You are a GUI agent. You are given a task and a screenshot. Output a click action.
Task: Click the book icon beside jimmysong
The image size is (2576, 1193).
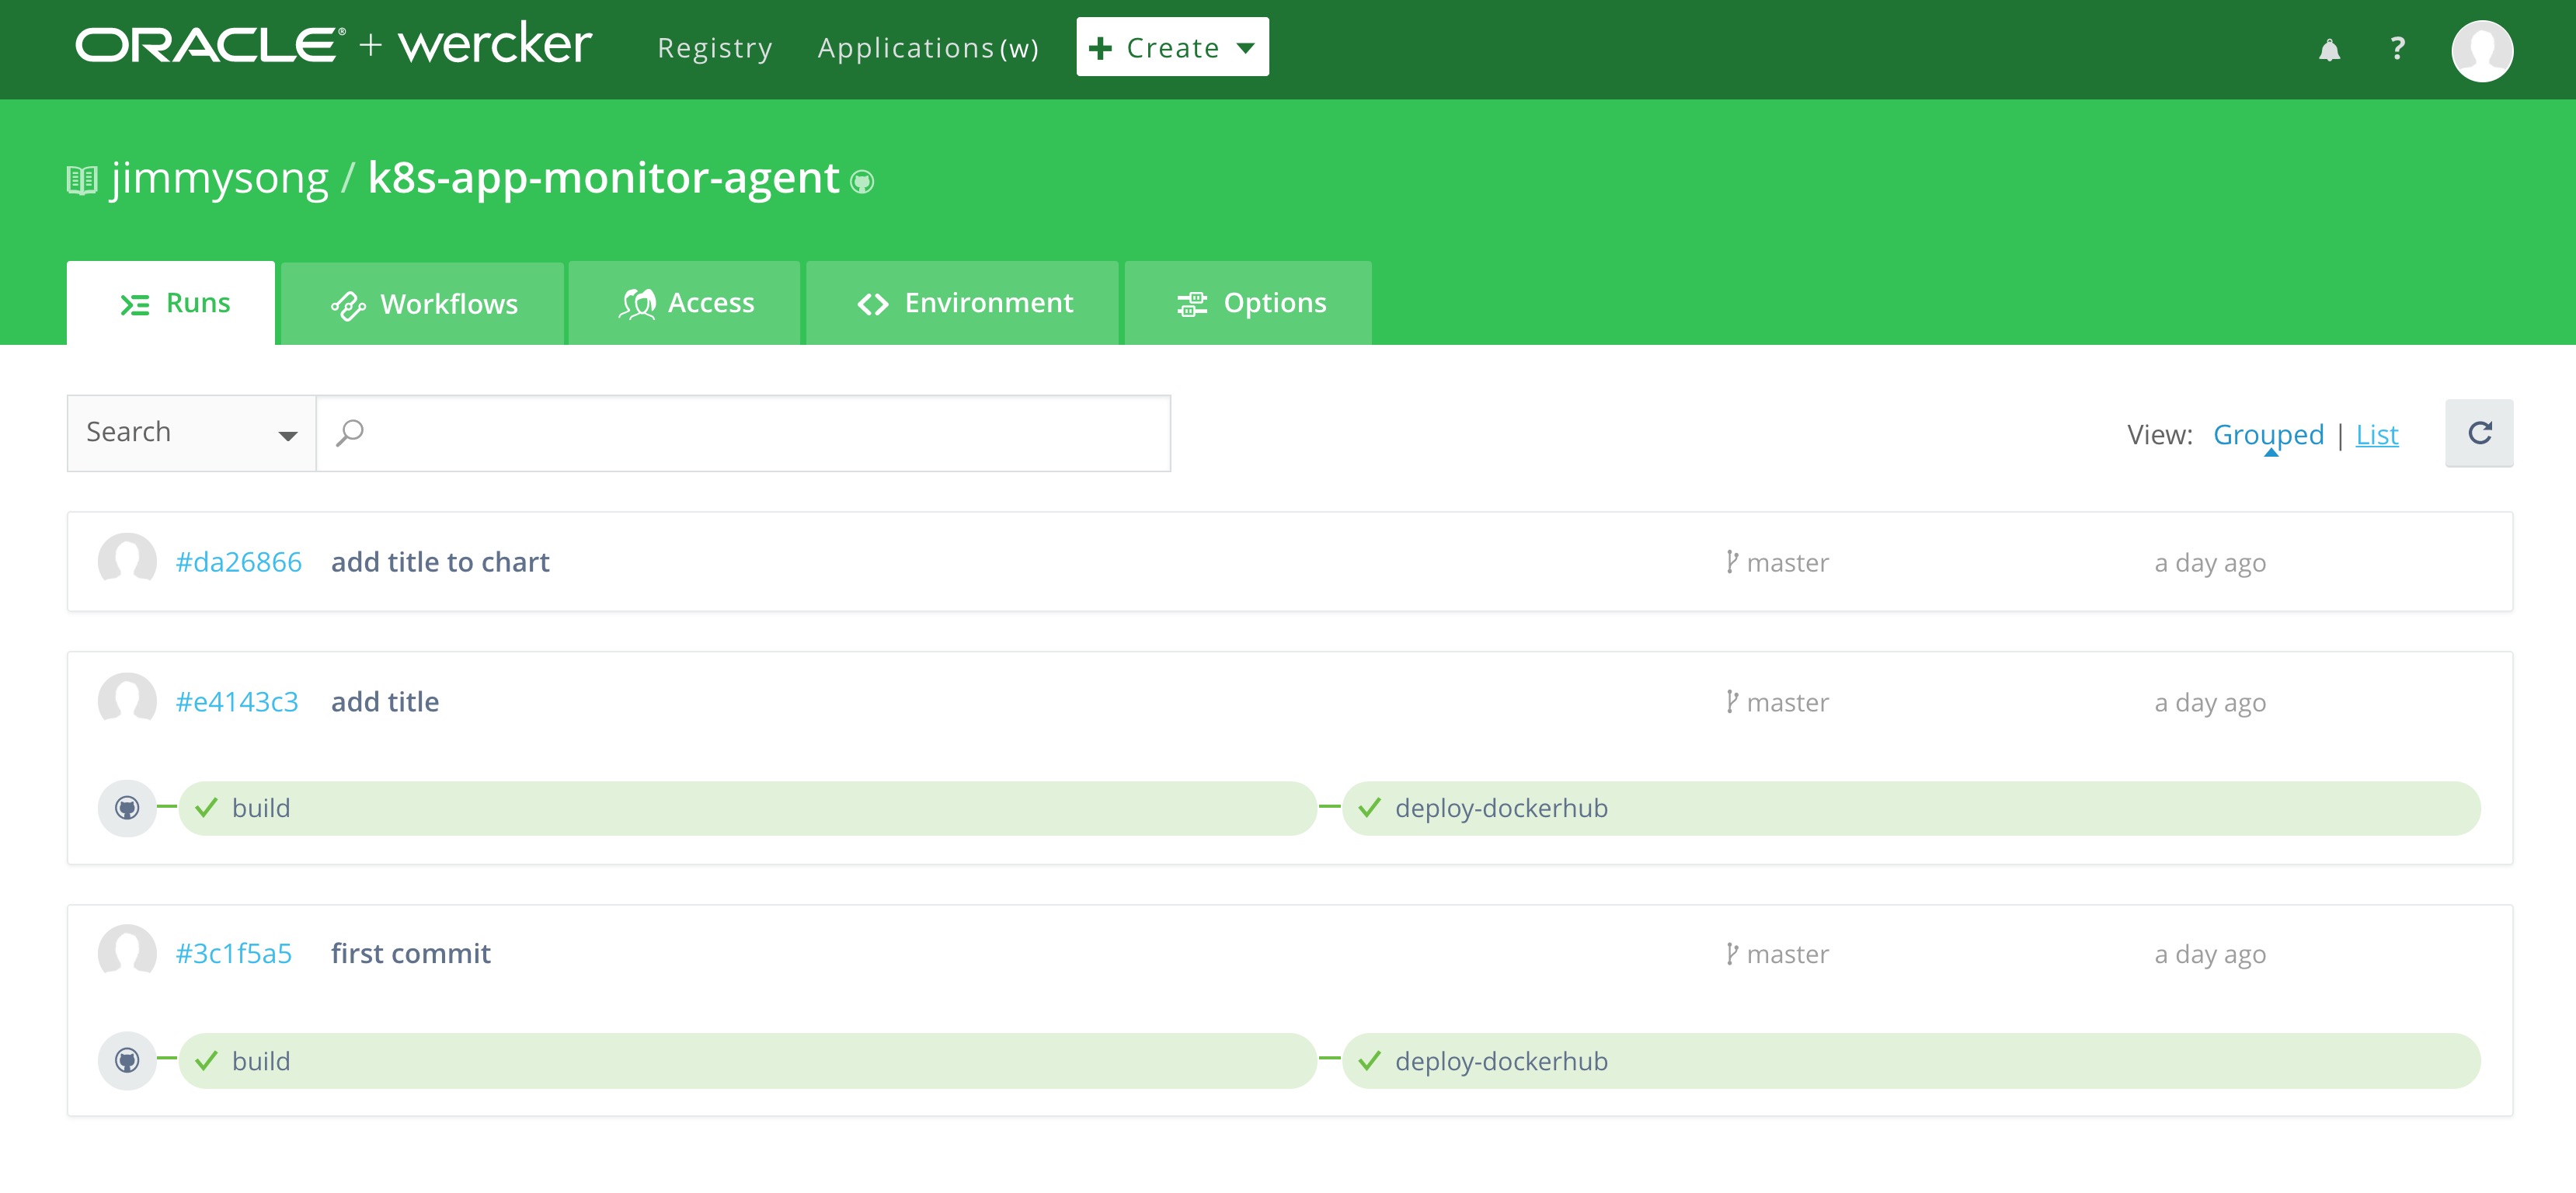click(x=82, y=180)
